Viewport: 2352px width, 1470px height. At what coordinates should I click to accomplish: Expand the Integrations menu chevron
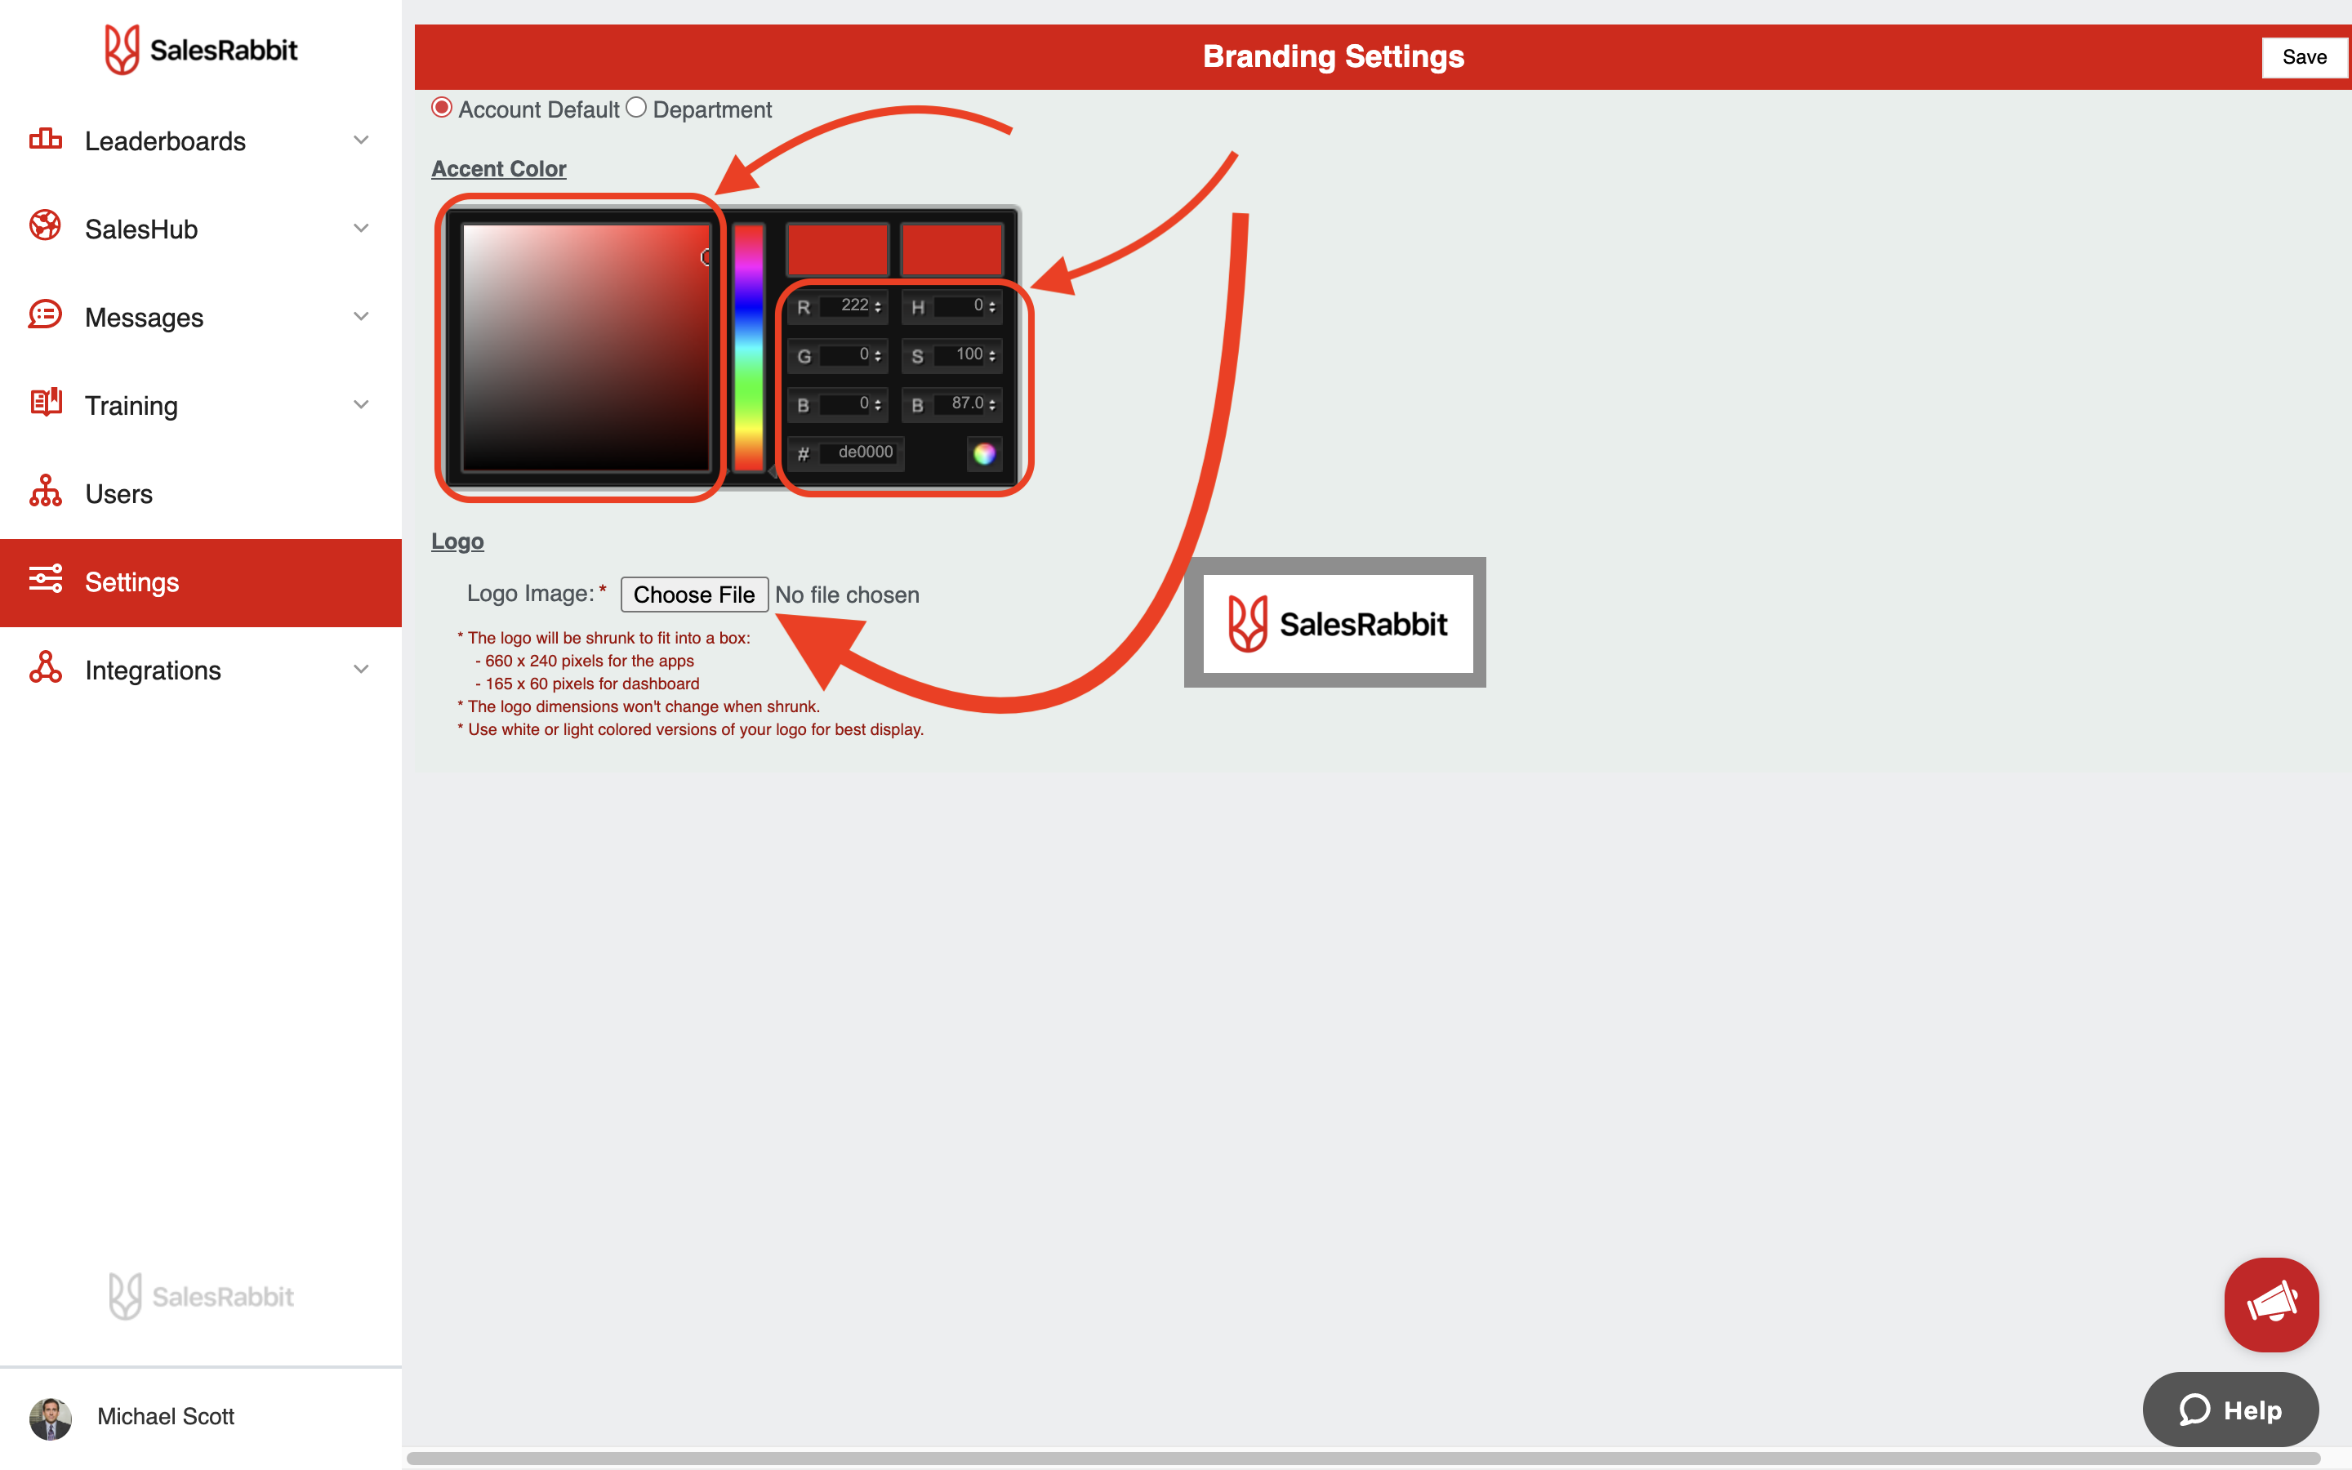coord(361,669)
